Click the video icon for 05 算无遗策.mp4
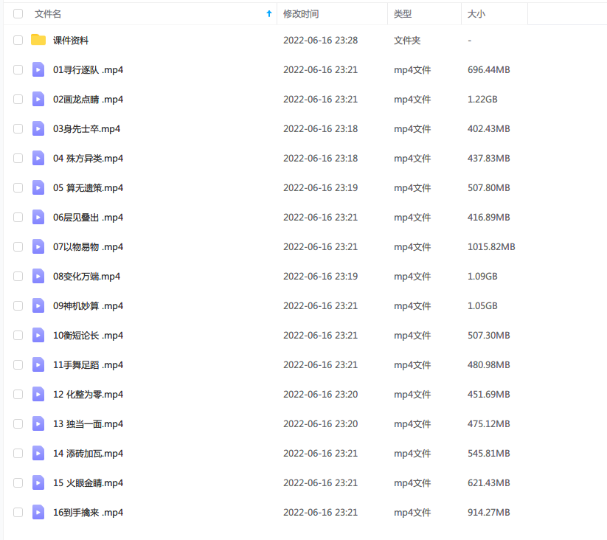Image resolution: width=607 pixels, height=540 pixels. point(38,187)
